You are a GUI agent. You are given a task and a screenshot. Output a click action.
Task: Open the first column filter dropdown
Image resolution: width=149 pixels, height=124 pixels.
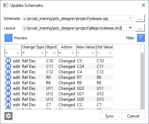[x=18, y=53]
